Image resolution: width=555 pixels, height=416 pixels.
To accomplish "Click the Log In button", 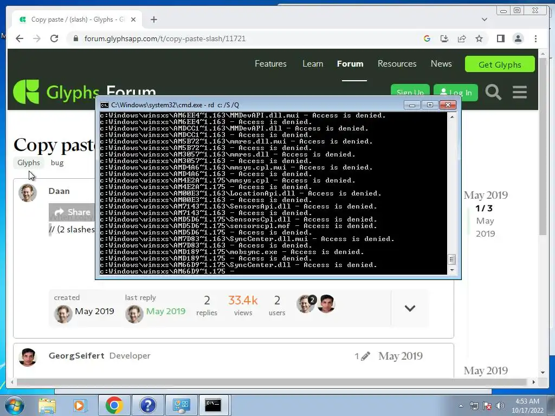I will (456, 92).
